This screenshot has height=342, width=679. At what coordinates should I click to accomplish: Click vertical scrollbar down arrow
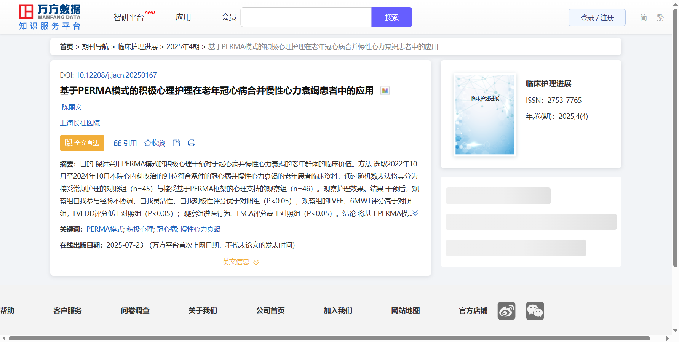pos(676,331)
